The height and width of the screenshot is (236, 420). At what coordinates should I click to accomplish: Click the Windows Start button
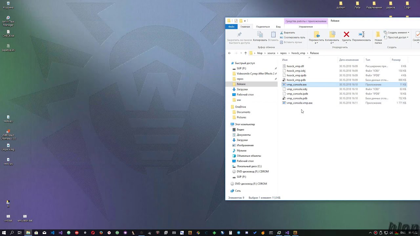[x=4, y=233]
